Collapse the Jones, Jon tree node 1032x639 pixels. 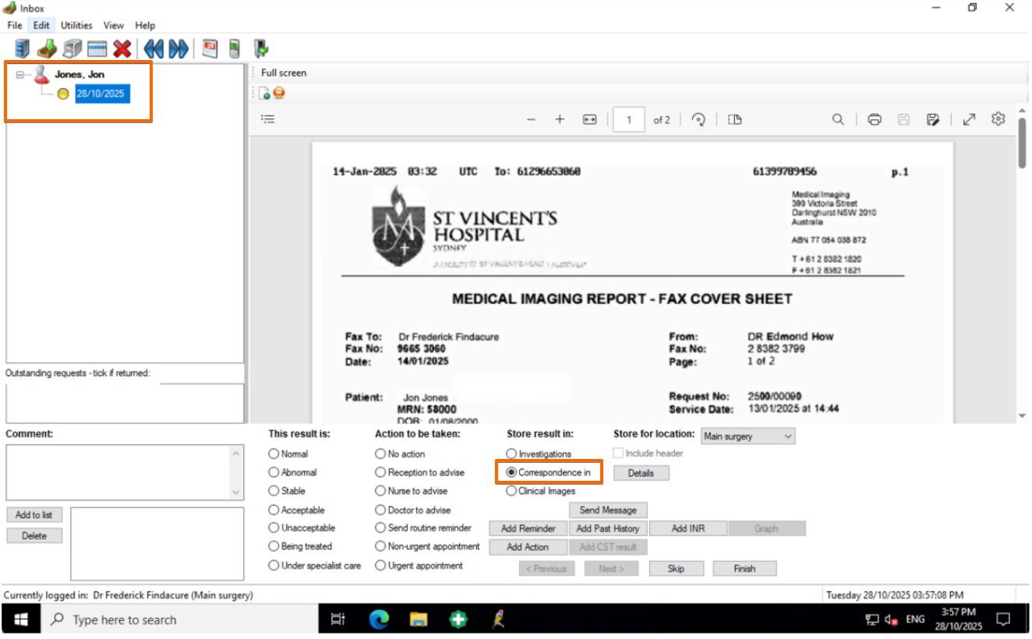click(x=20, y=75)
